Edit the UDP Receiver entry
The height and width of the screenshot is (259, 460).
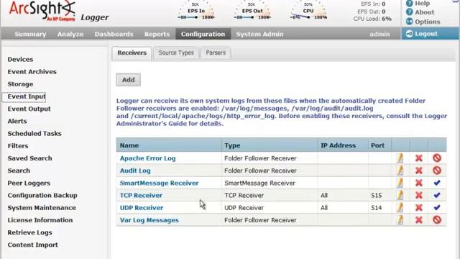[x=400, y=207]
